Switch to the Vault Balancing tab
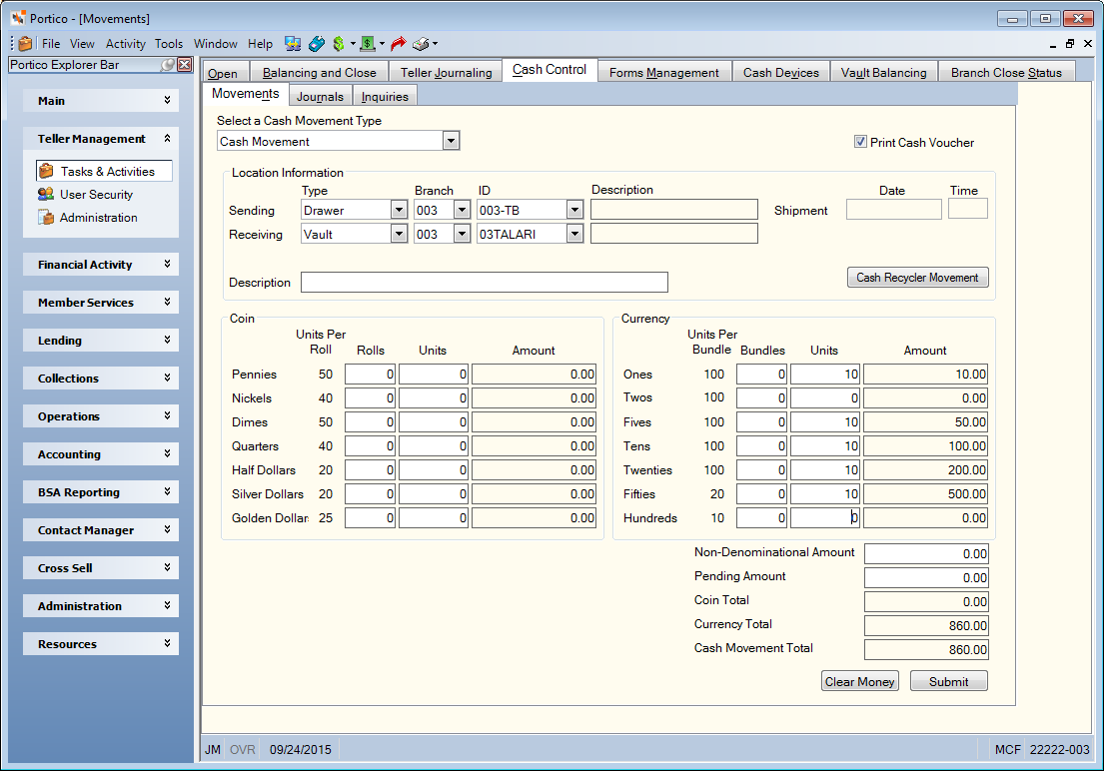 (883, 73)
